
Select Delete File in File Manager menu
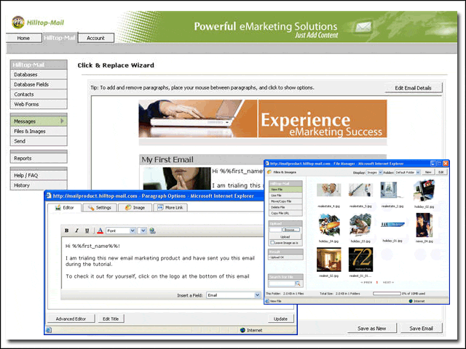285,207
